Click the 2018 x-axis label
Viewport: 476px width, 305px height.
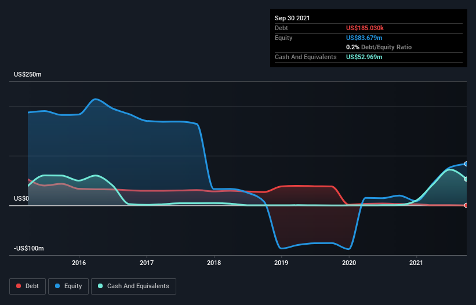[x=214, y=263]
